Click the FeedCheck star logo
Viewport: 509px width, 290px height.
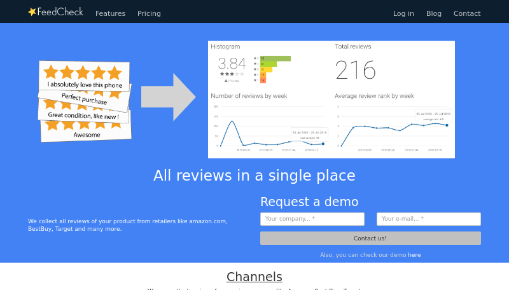click(55, 12)
